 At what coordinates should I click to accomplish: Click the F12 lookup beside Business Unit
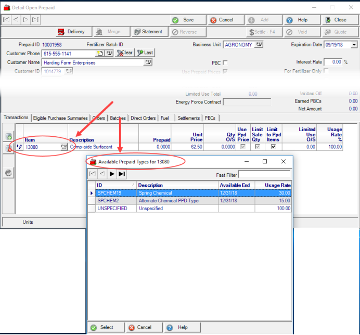tap(260, 45)
